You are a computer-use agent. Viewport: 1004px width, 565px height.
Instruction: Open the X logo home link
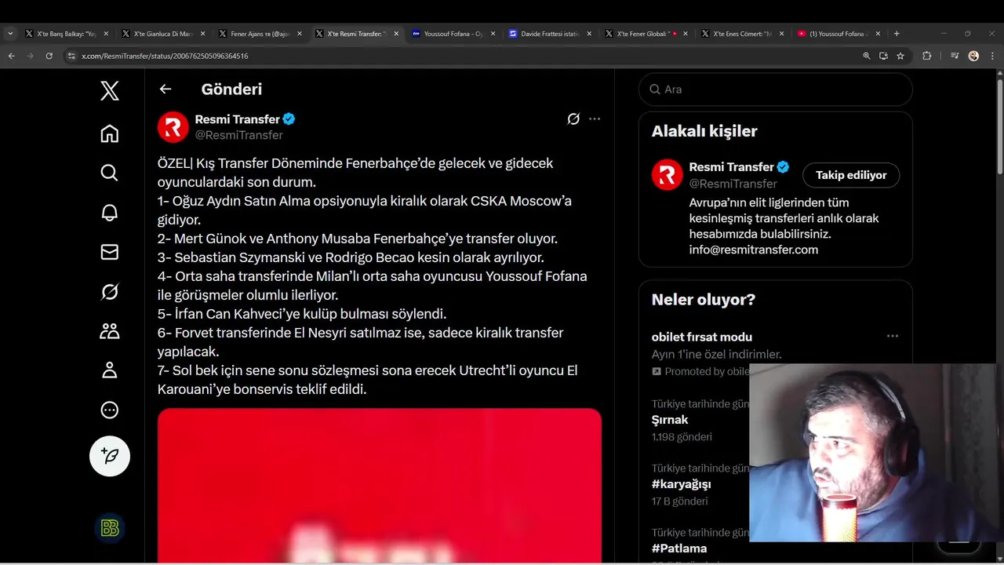[x=110, y=91]
